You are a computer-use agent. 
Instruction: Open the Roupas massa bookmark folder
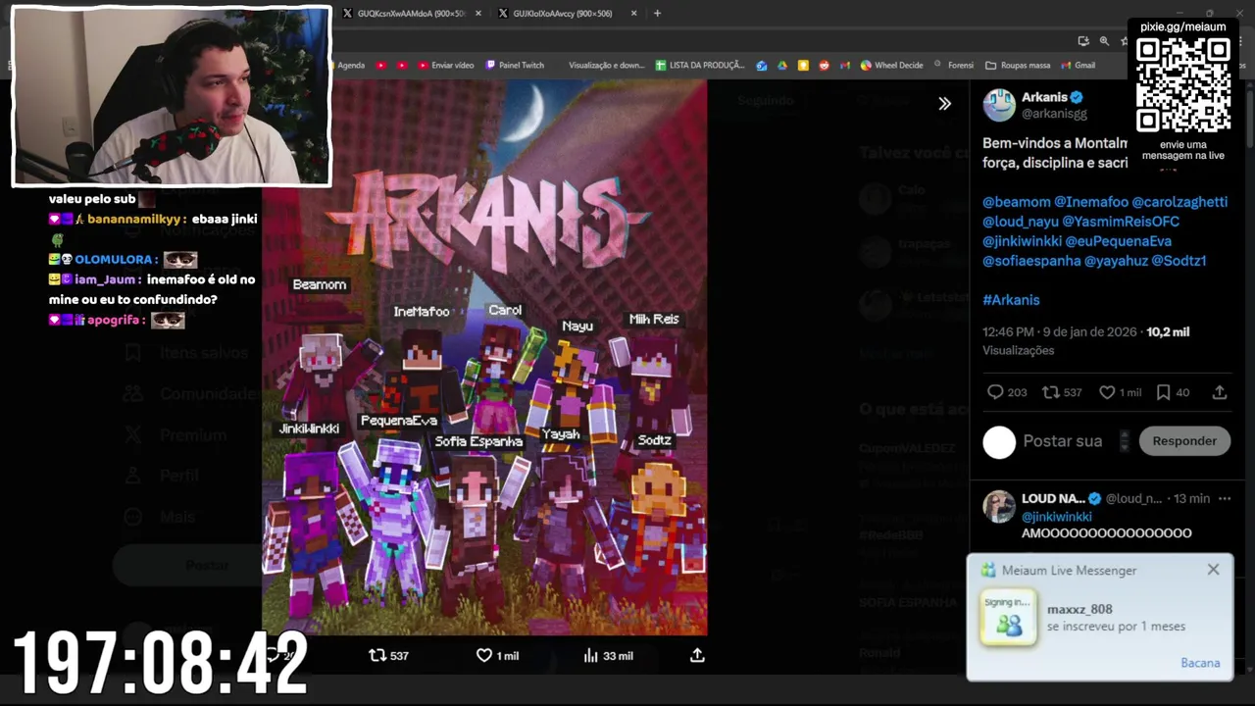[1018, 66]
